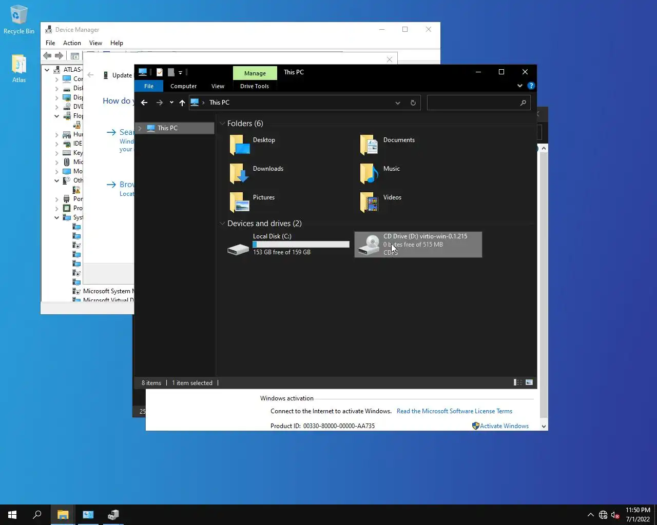Switch to large icons view layout

(x=529, y=382)
